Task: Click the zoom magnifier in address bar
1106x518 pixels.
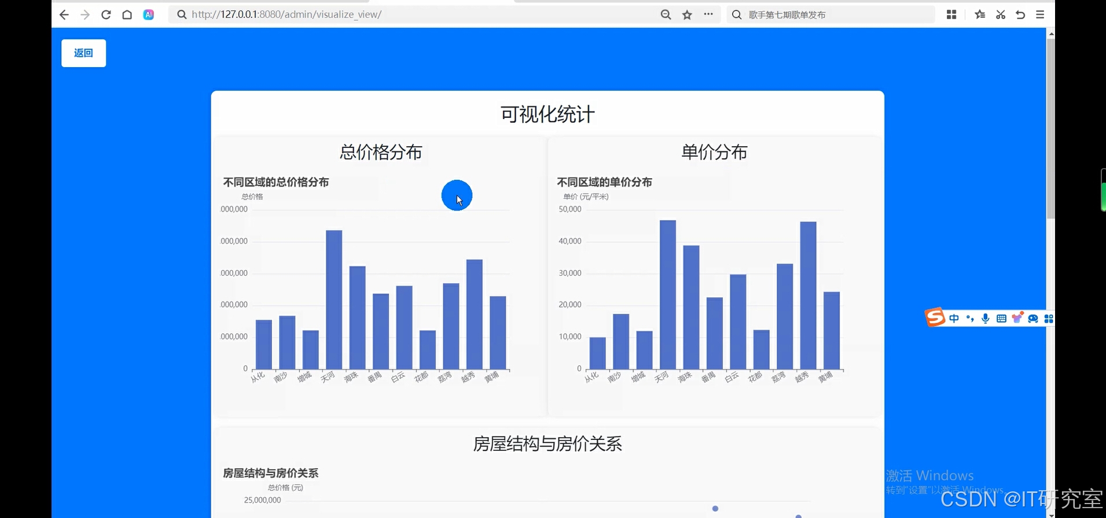Action: coord(666,14)
